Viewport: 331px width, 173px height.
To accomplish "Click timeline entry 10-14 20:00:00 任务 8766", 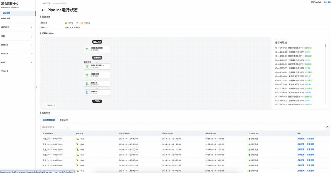I will [292, 92].
